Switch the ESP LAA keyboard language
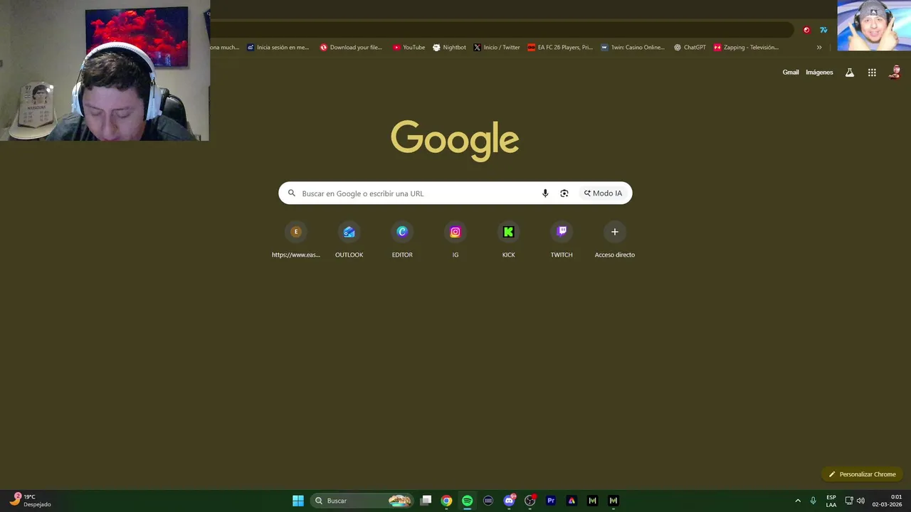 click(x=831, y=501)
